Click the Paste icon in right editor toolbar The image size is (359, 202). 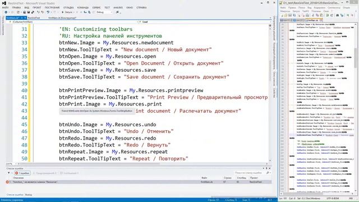(321, 15)
